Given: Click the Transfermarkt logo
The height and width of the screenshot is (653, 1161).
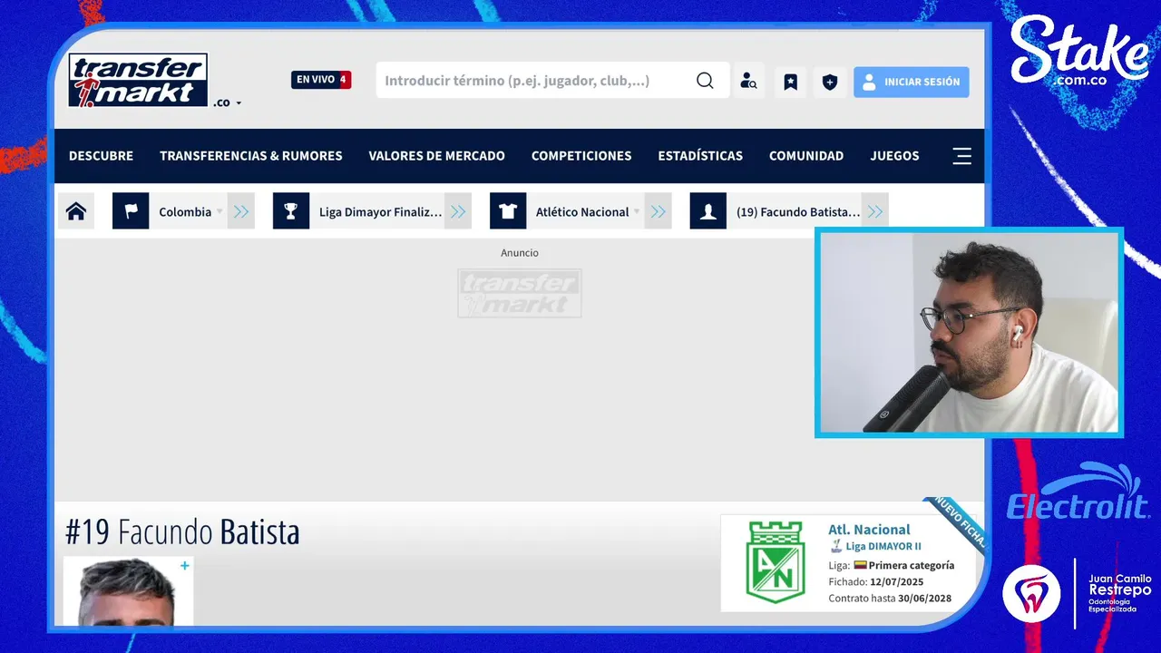Looking at the screenshot, I should [x=139, y=80].
